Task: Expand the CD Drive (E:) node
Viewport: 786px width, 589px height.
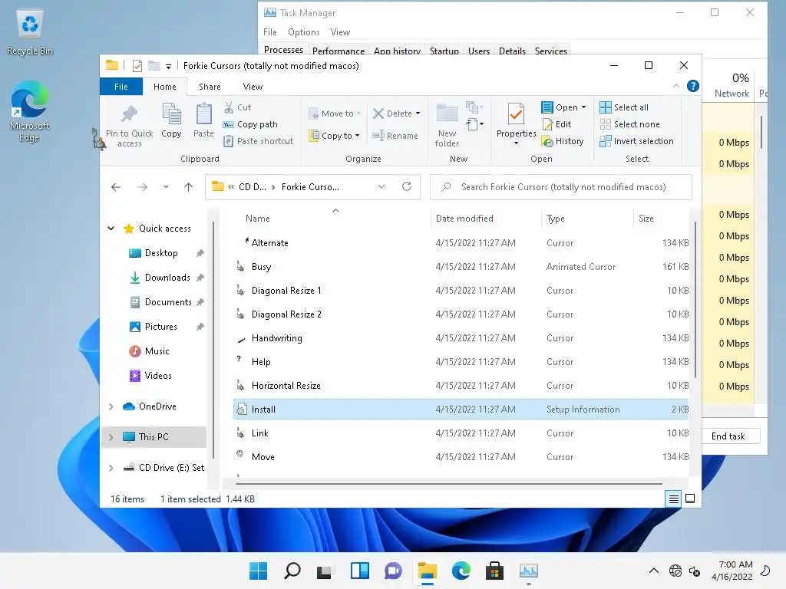Action: (x=111, y=468)
